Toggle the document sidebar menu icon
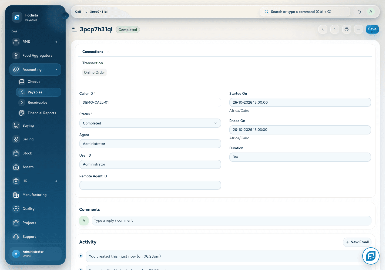This screenshot has height=270, width=389. point(75,29)
